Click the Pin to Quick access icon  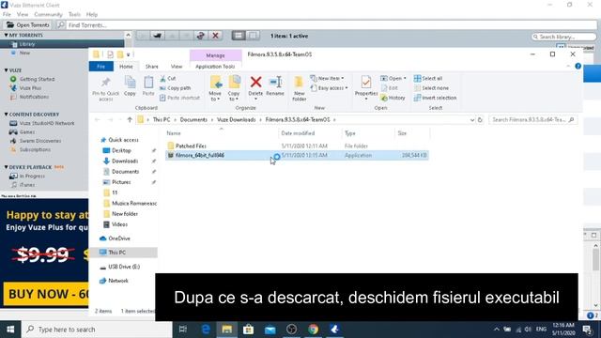pos(105,83)
